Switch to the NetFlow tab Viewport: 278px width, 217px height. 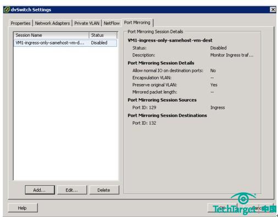click(x=112, y=23)
